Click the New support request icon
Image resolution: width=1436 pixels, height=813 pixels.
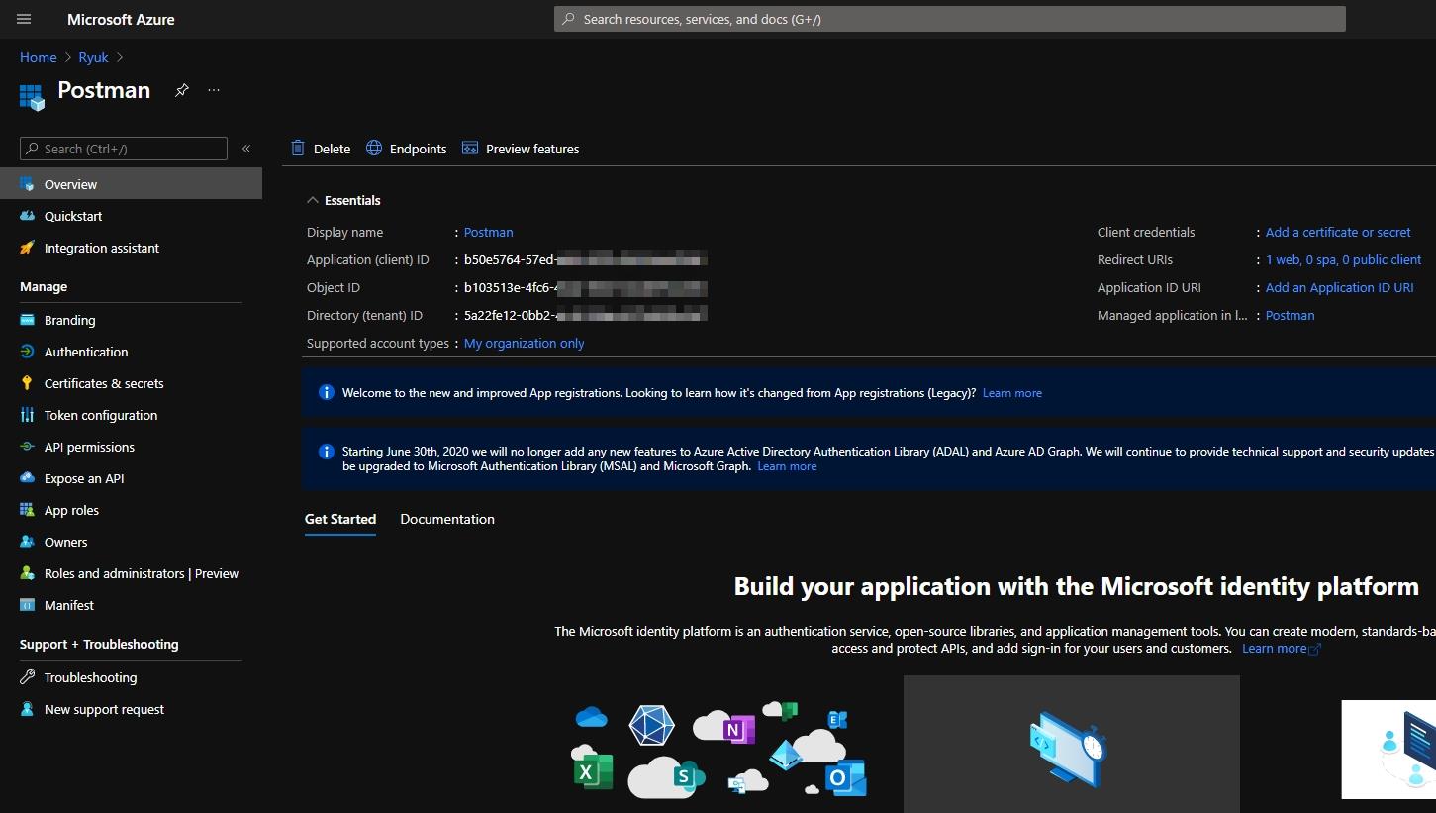pos(27,709)
